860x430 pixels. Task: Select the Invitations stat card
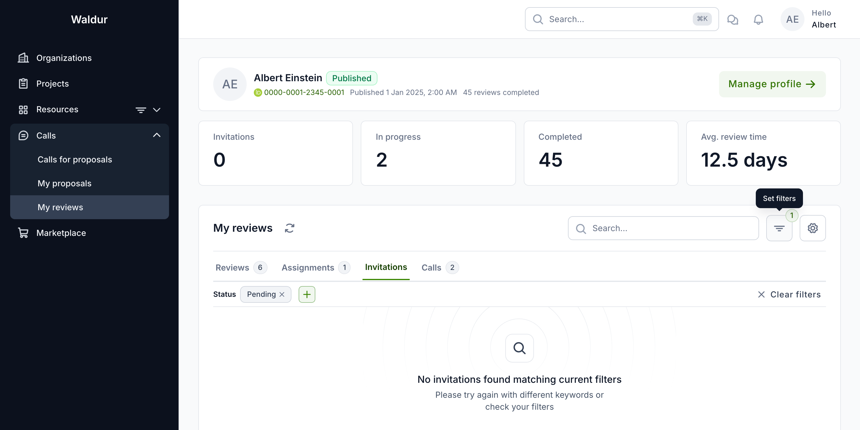(x=275, y=153)
